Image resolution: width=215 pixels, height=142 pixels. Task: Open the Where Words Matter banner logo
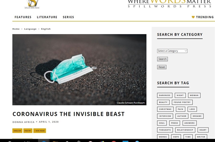click(169, 4)
